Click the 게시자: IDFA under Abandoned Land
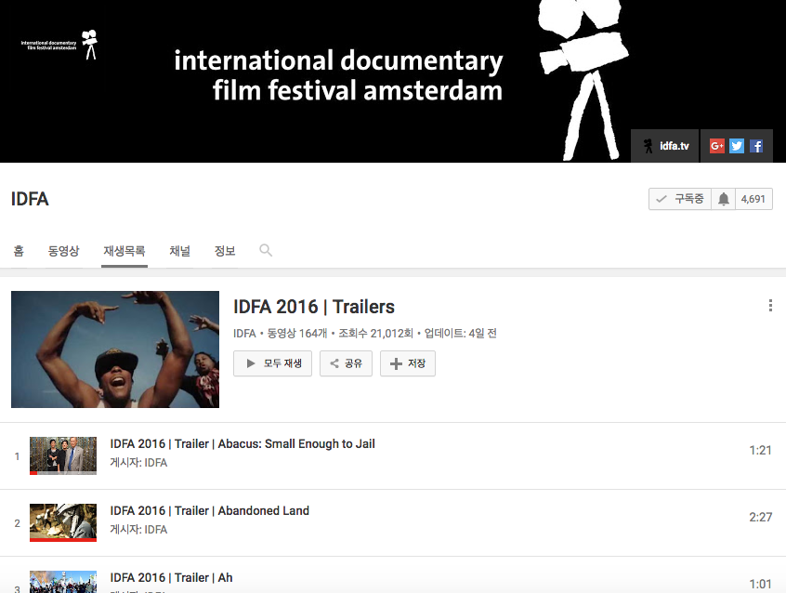 click(138, 529)
